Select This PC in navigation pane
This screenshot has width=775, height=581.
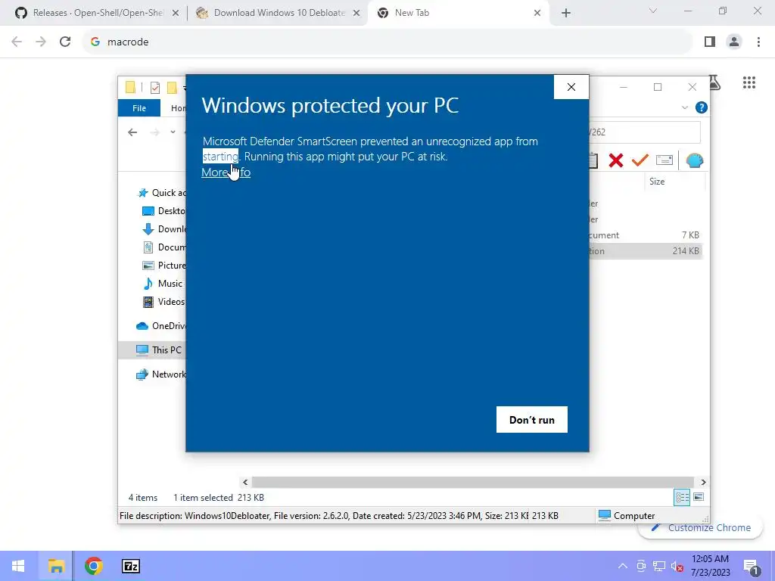(152, 350)
